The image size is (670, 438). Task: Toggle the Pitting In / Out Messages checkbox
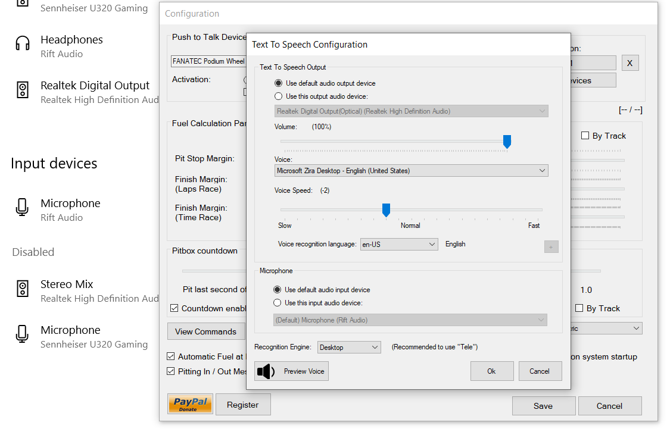pos(171,371)
